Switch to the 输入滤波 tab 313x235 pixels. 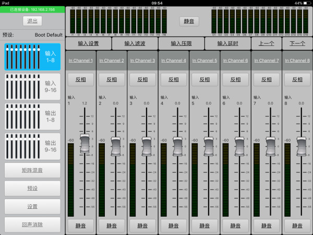135,43
